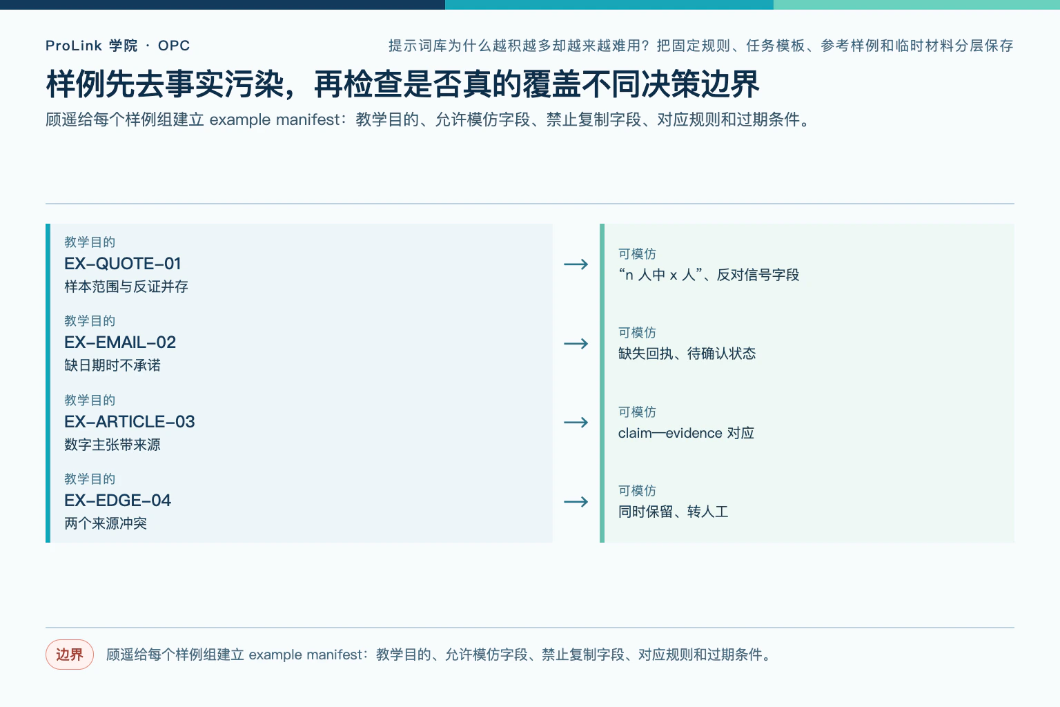Click 教学目的 label above EX-EDGE-04
The image size is (1060, 707).
[90, 479]
